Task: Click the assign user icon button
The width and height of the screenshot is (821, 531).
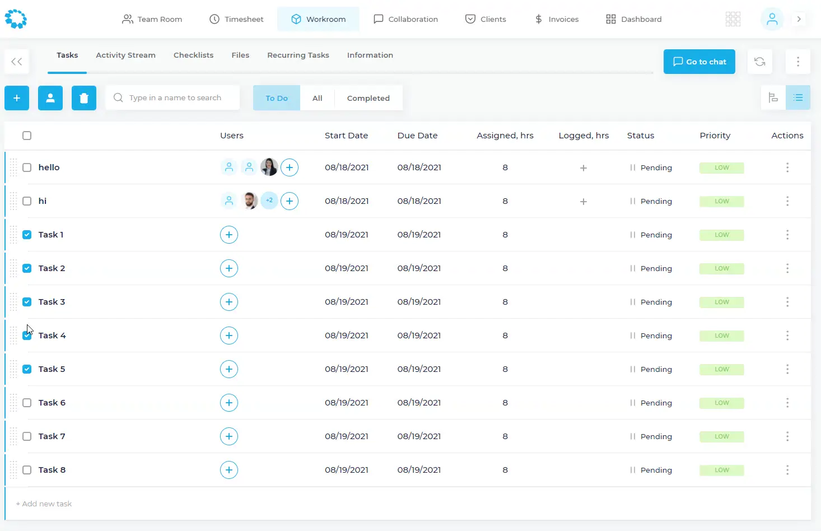Action: [50, 98]
